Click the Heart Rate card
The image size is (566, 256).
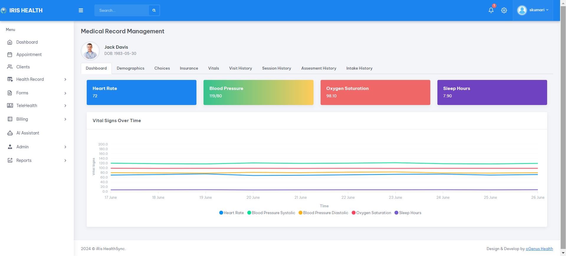point(142,92)
